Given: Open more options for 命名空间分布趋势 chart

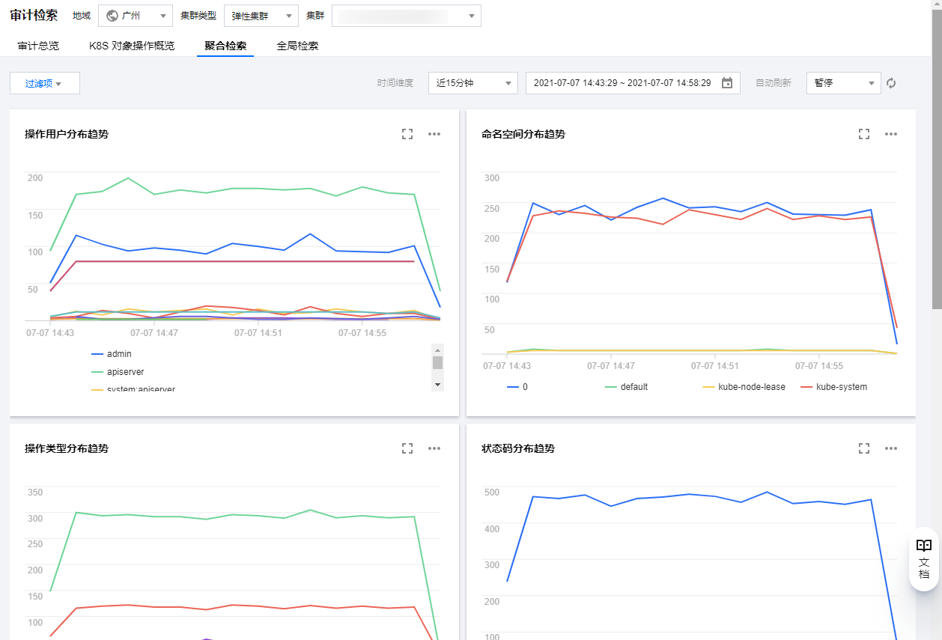Looking at the screenshot, I should click(x=891, y=134).
